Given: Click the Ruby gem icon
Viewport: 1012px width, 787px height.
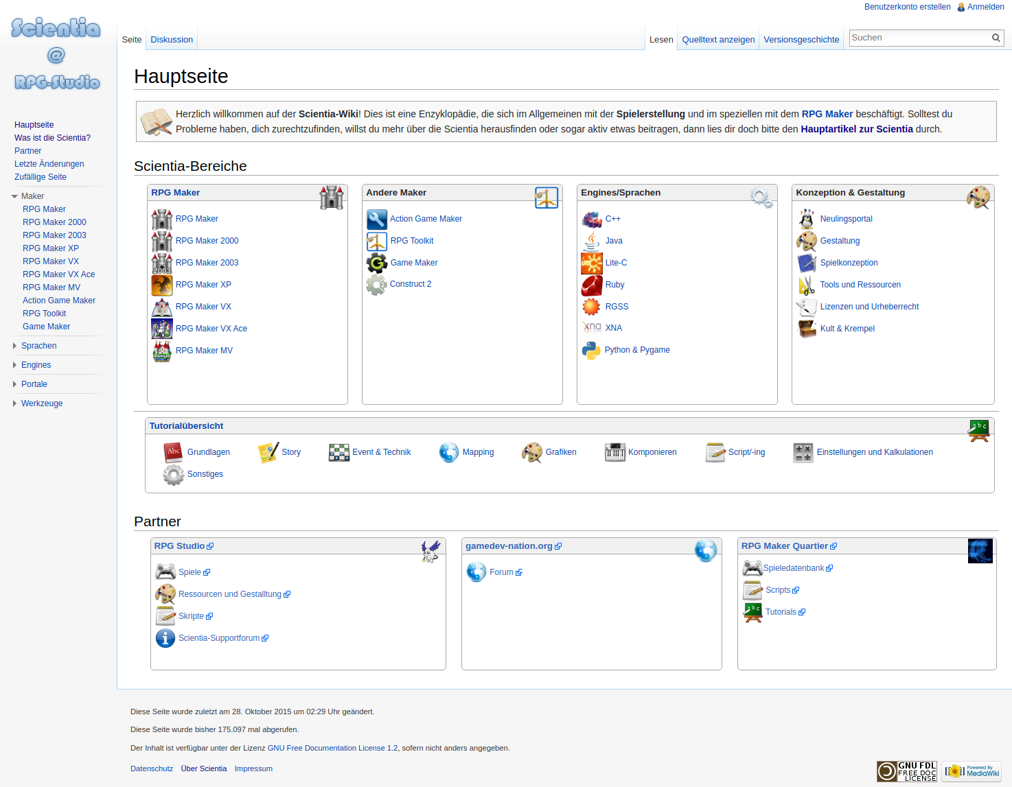Looking at the screenshot, I should click(x=591, y=285).
